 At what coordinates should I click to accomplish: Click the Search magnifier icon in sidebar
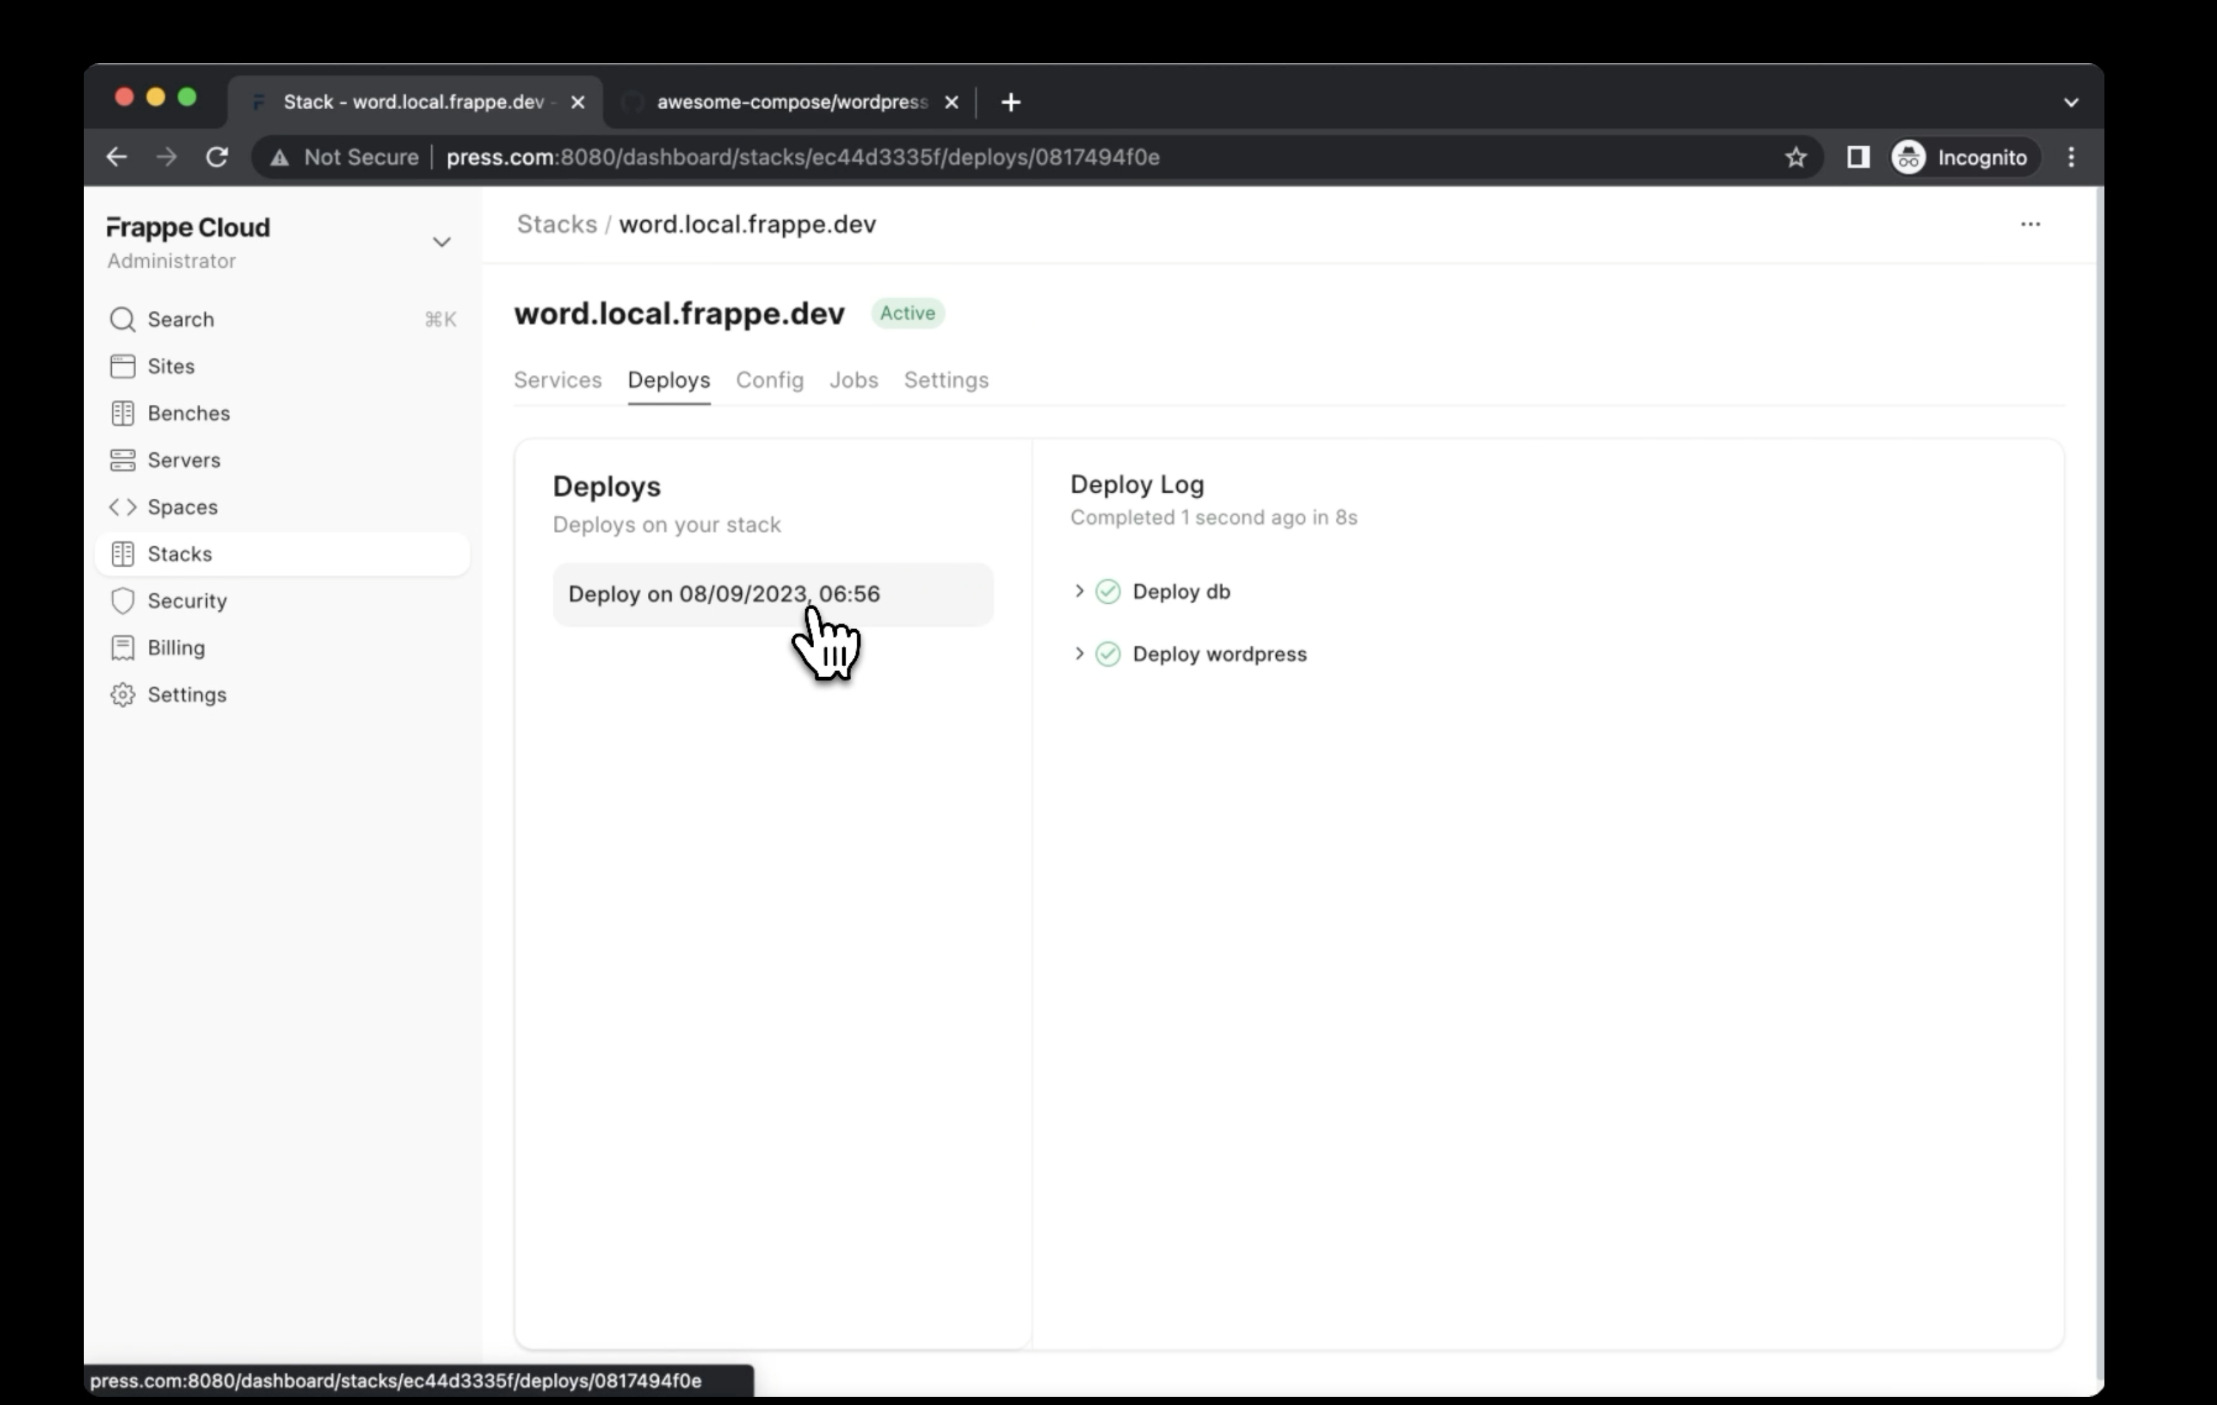(121, 319)
